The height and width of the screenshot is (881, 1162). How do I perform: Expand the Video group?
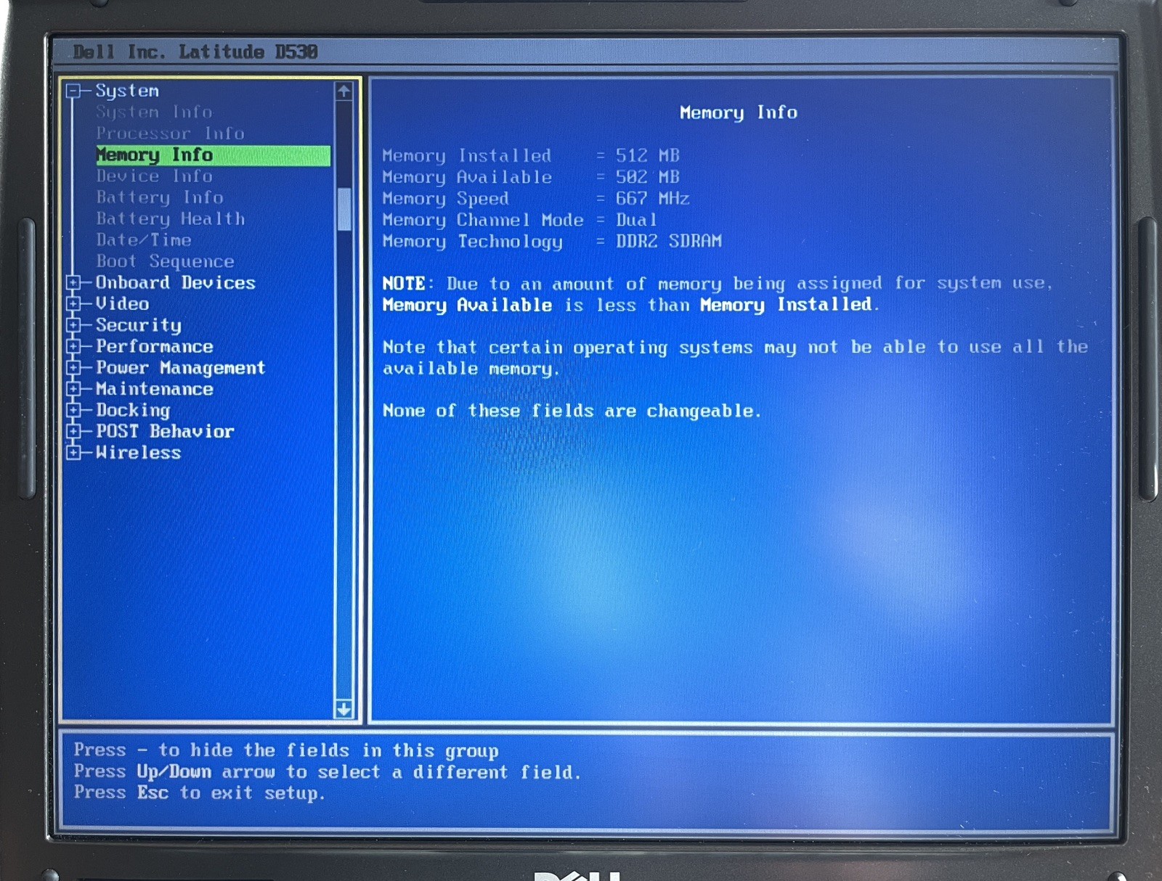pyautogui.click(x=73, y=304)
